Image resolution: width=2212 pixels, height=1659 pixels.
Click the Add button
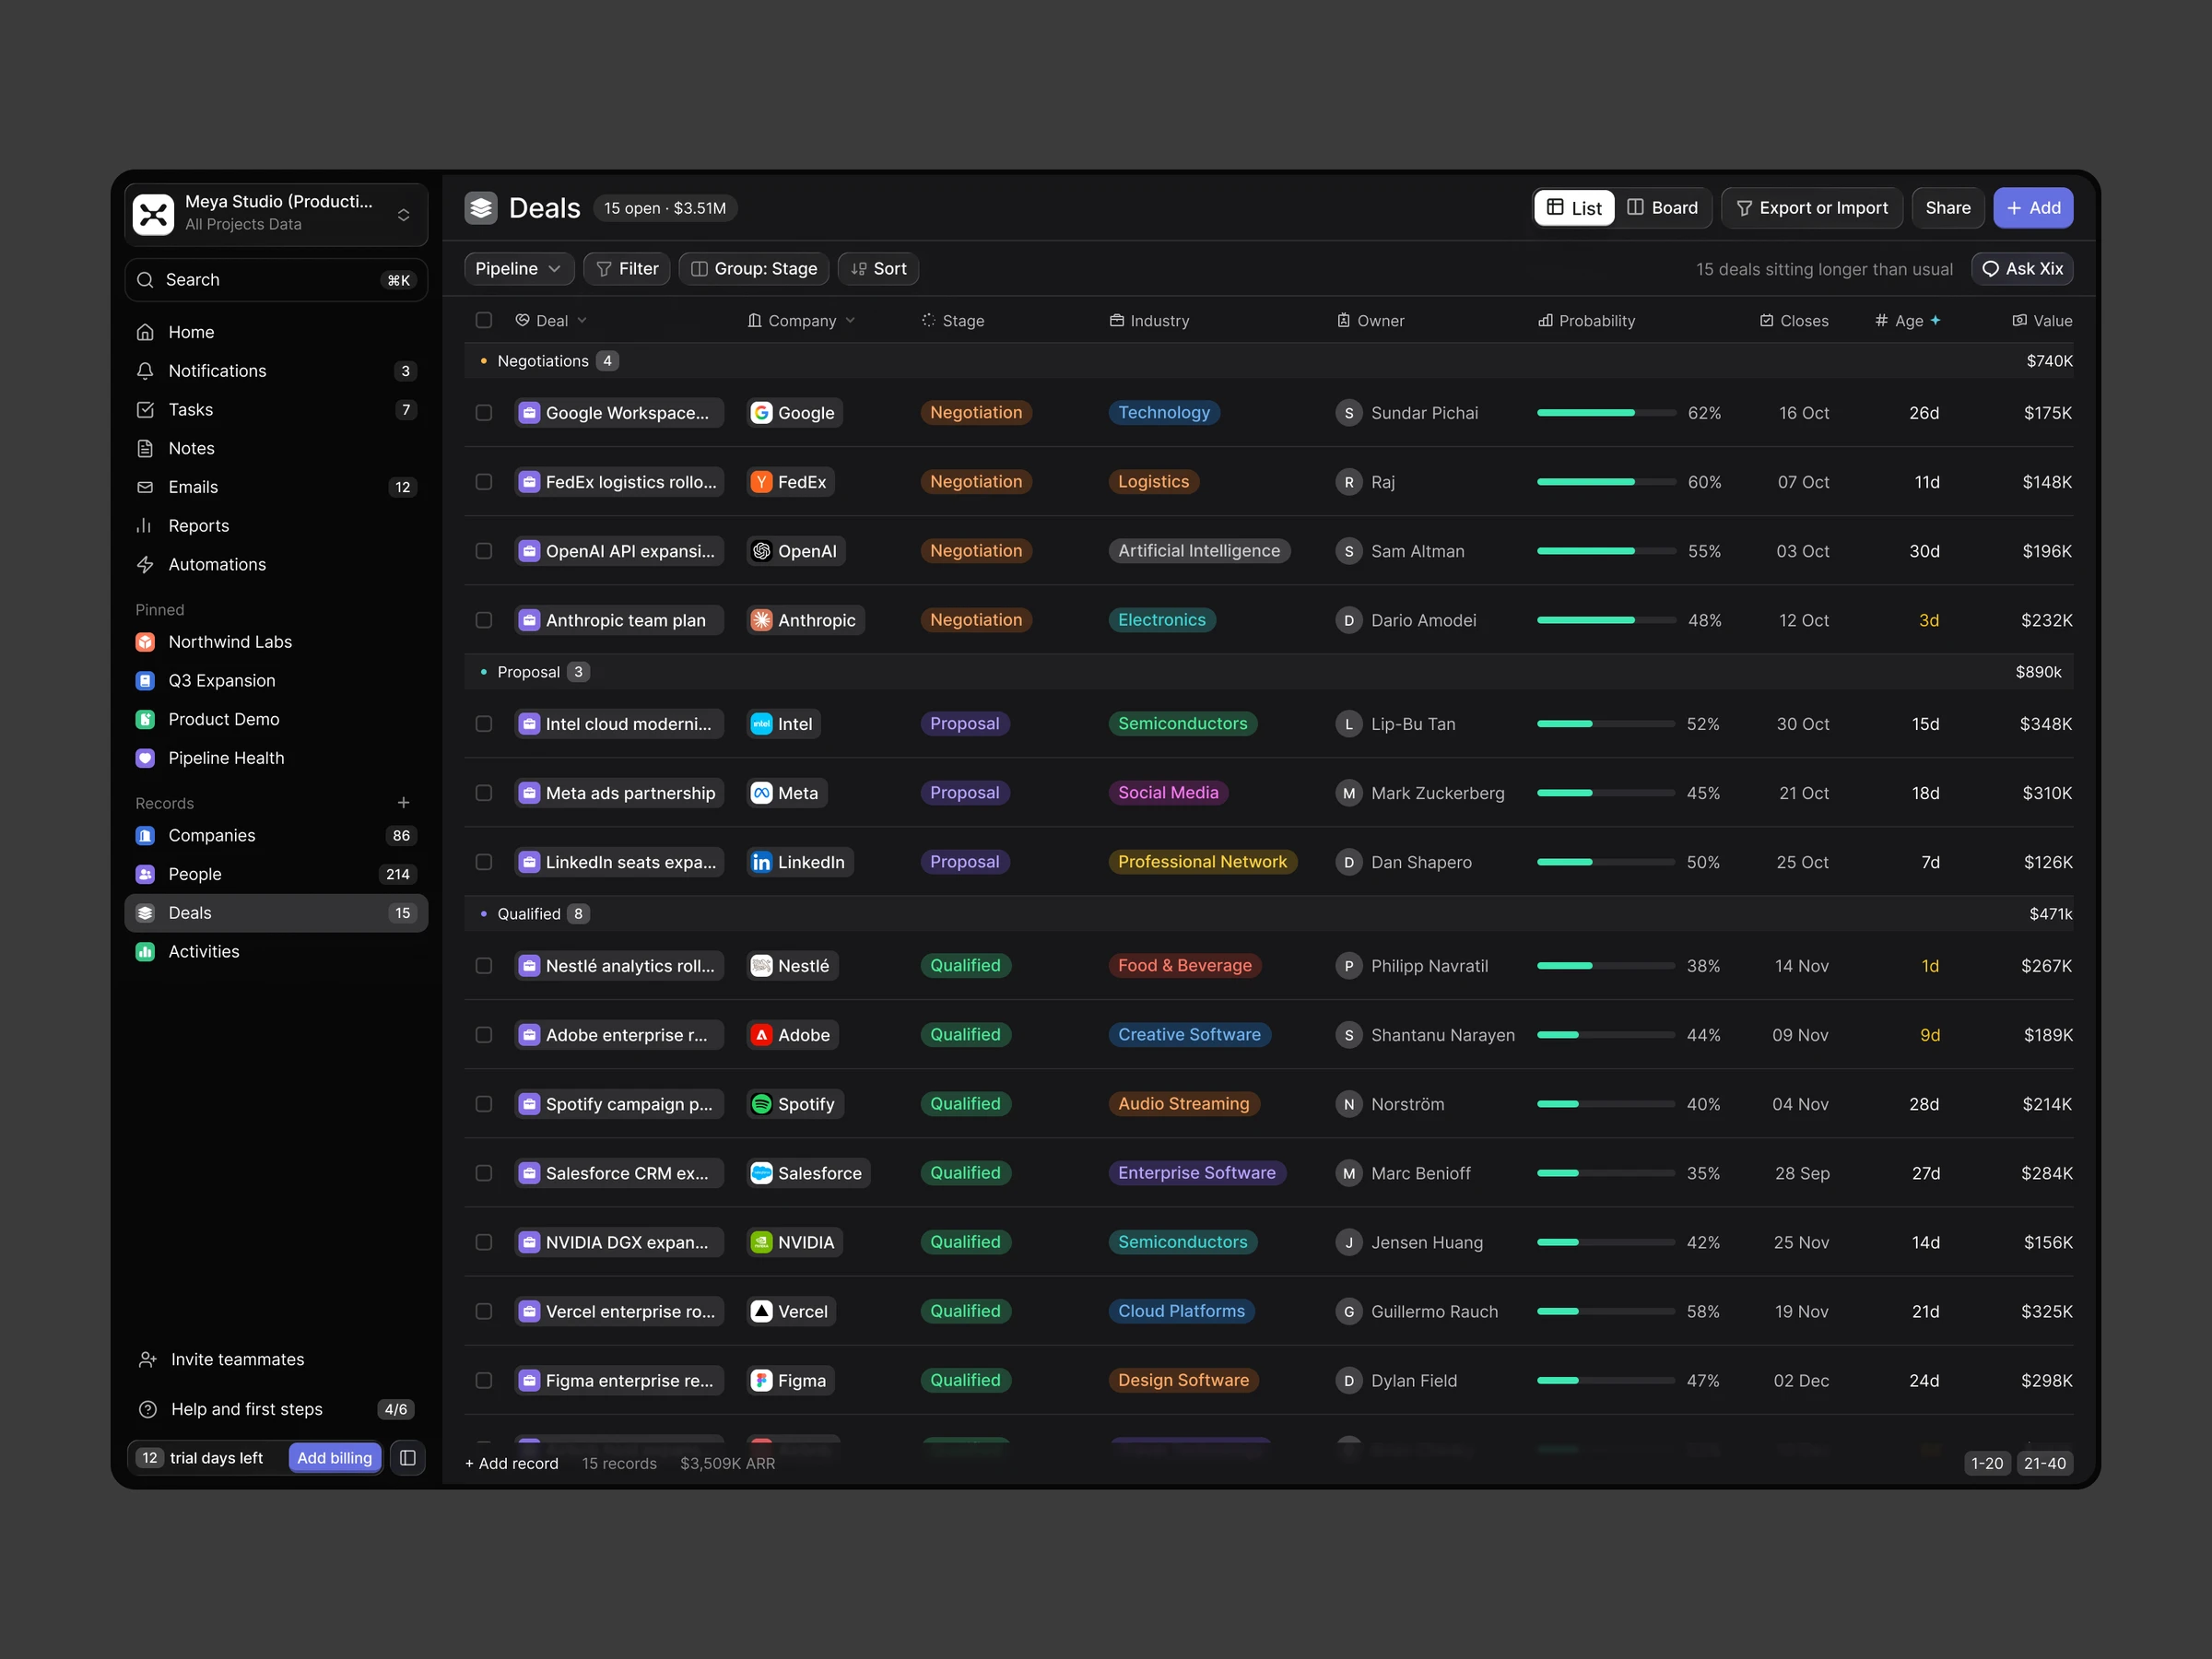coord(2033,208)
